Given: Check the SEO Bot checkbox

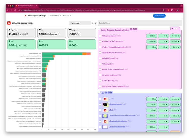Looking at the screenshot, I should point(100,81).
